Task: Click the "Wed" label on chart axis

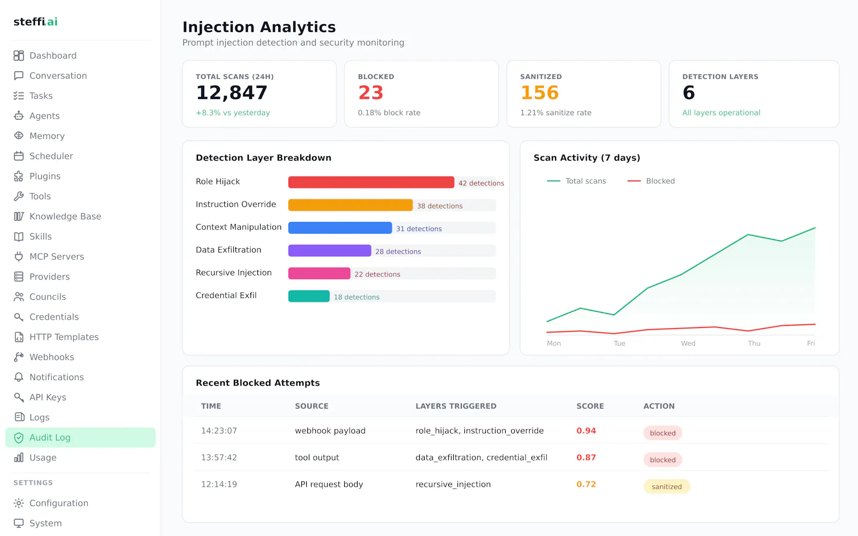Action: tap(688, 344)
